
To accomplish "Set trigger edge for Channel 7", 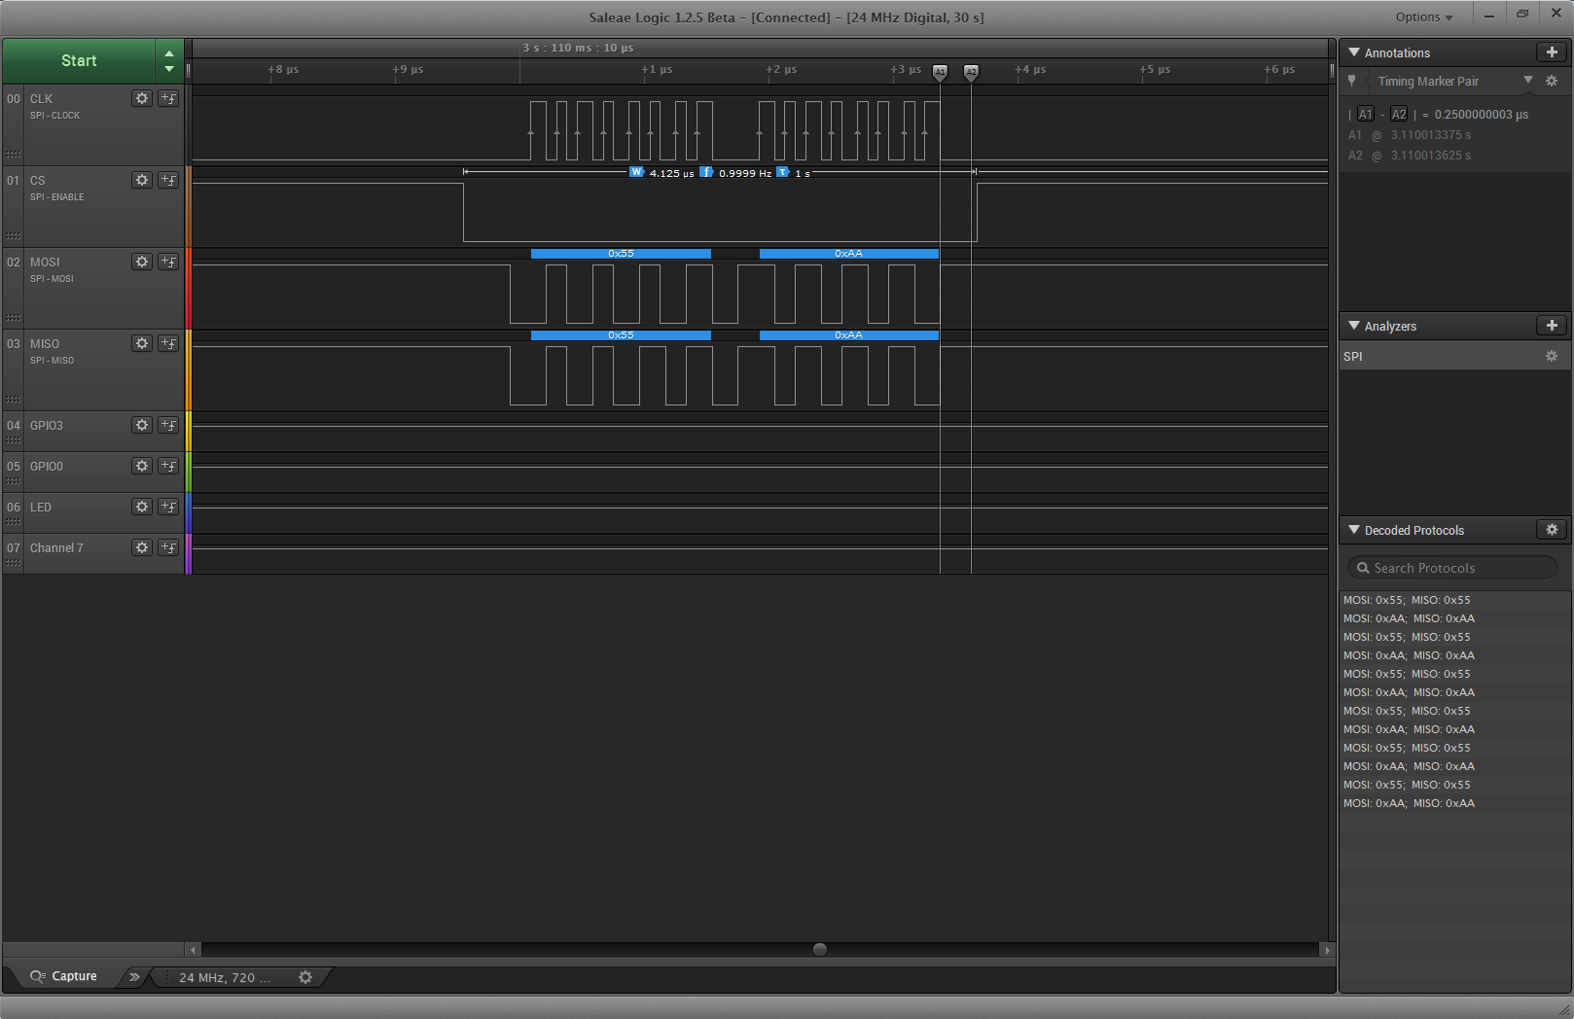I will click(168, 547).
